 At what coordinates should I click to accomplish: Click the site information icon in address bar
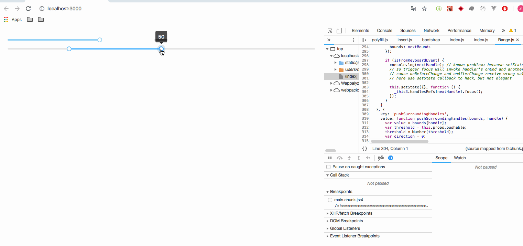tap(42, 9)
